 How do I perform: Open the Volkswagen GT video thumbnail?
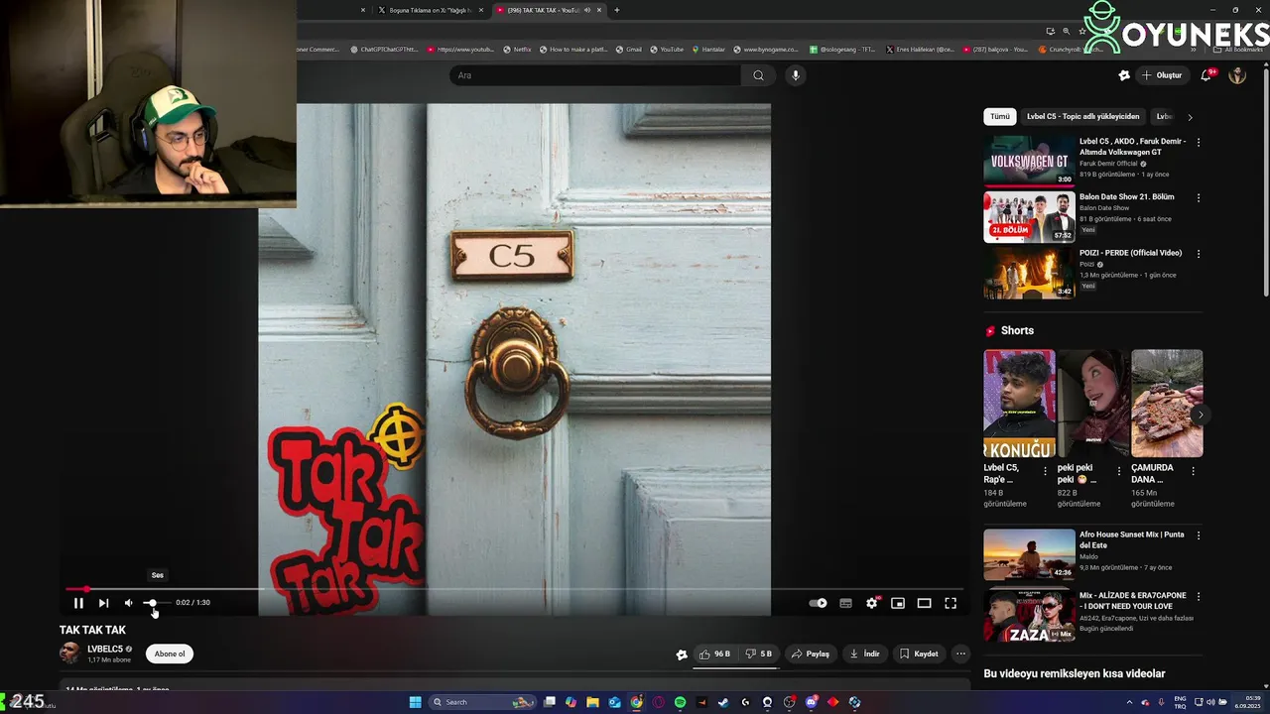click(1029, 161)
